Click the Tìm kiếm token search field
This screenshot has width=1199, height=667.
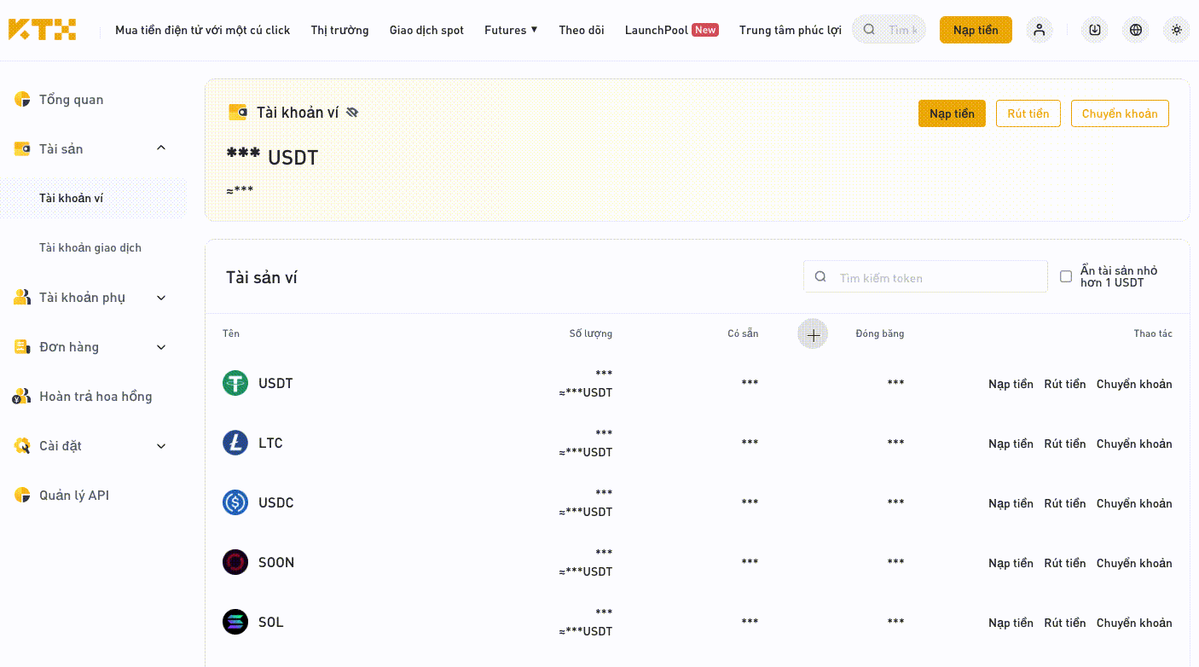(925, 276)
